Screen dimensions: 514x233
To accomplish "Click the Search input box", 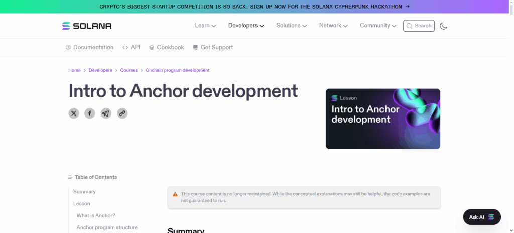I will click(x=419, y=26).
